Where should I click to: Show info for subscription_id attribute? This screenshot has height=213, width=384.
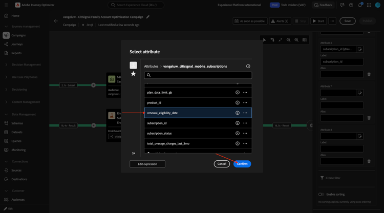click(x=237, y=123)
